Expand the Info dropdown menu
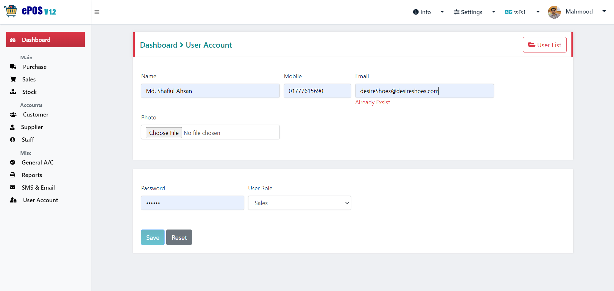Image resolution: width=614 pixels, height=291 pixels. [x=428, y=12]
